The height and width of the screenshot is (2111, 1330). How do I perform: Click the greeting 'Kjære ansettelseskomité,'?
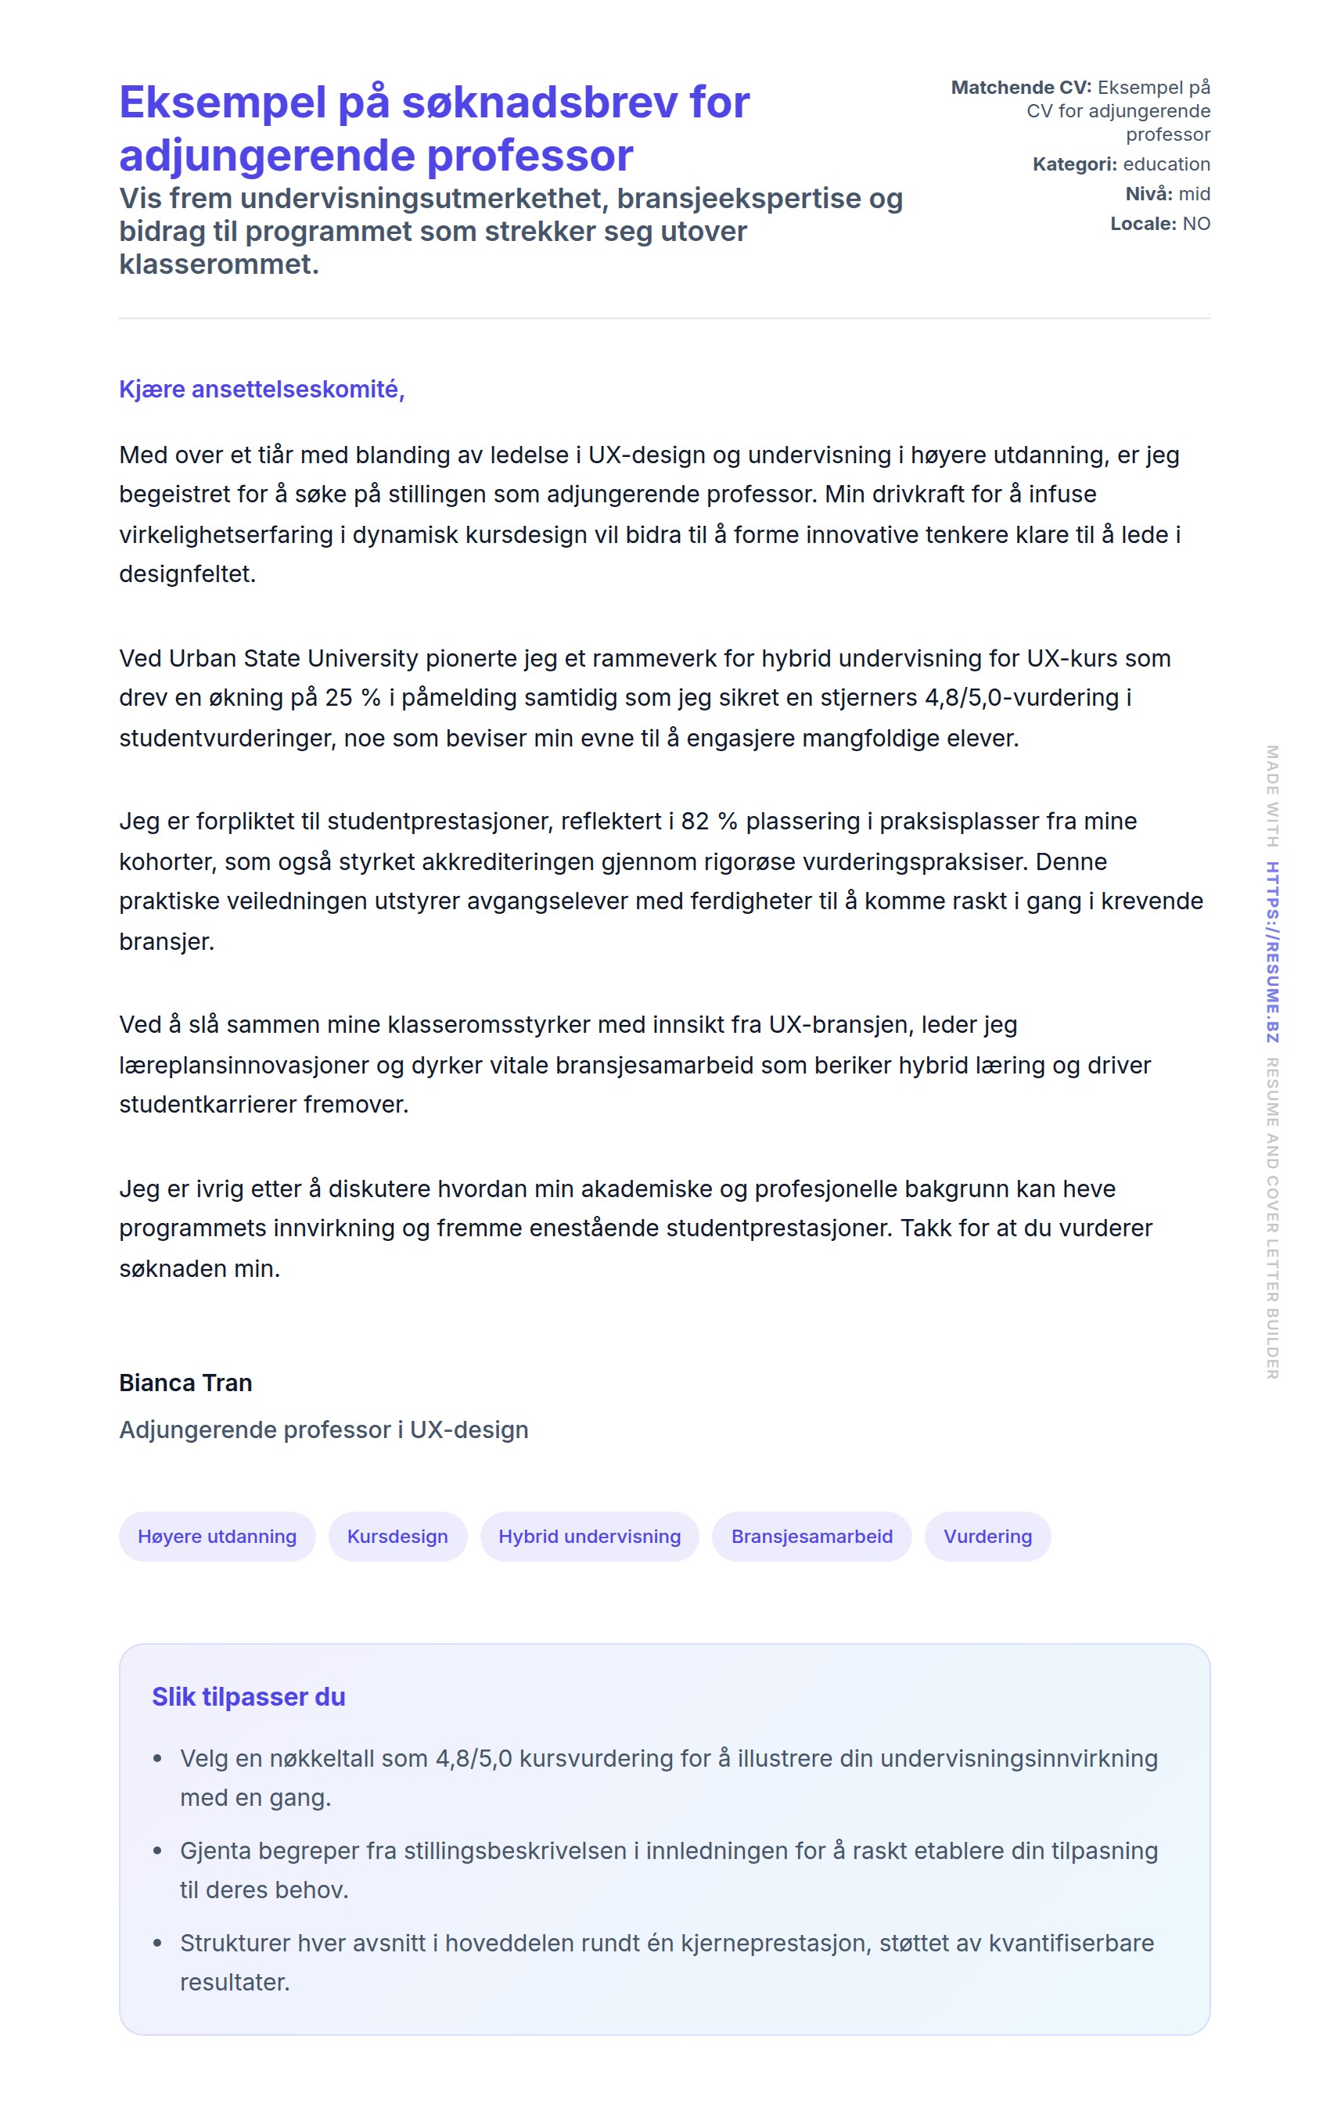click(261, 389)
